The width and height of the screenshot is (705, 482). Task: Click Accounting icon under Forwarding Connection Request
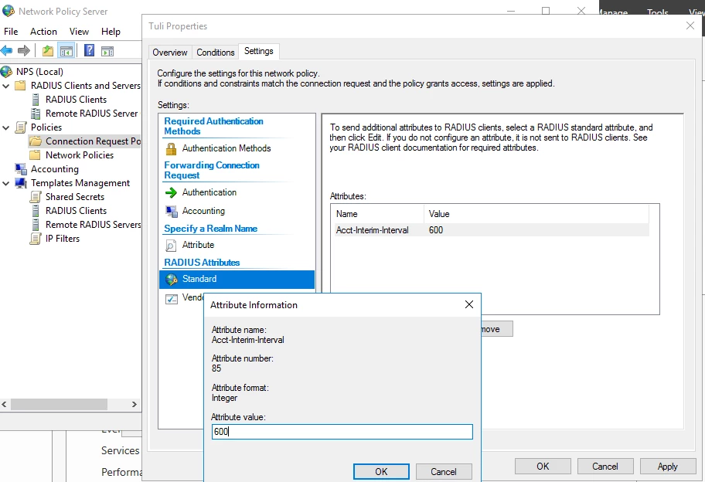coord(172,211)
